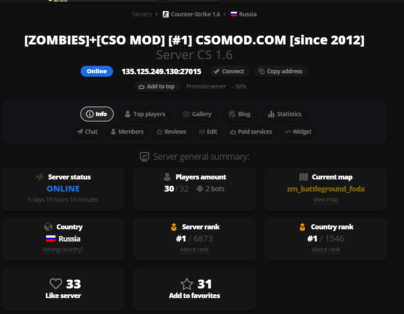Switch to the Gallery tab
The width and height of the screenshot is (404, 314).
(197, 114)
